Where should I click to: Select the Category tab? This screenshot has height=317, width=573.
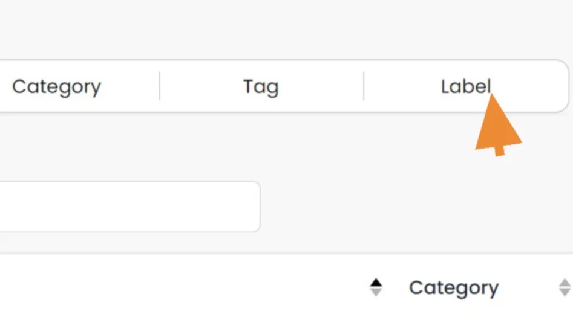(x=56, y=87)
